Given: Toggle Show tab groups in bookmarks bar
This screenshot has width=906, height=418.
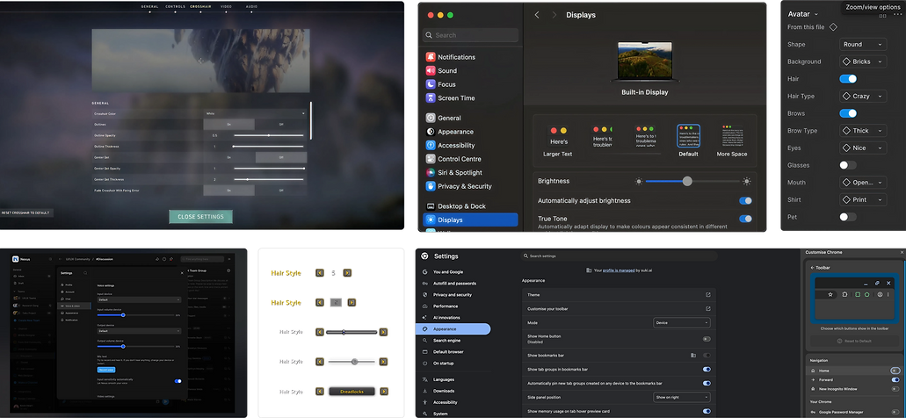Looking at the screenshot, I should [707, 369].
